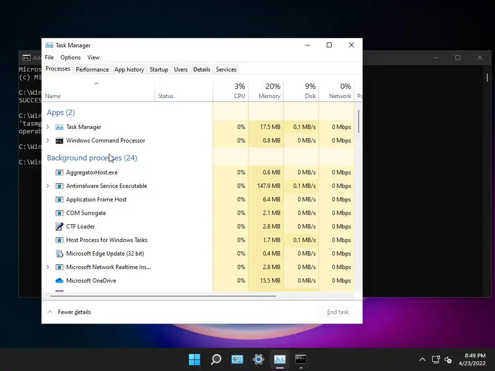Sort processes by Memory column
The image size is (495, 371).
click(266, 91)
